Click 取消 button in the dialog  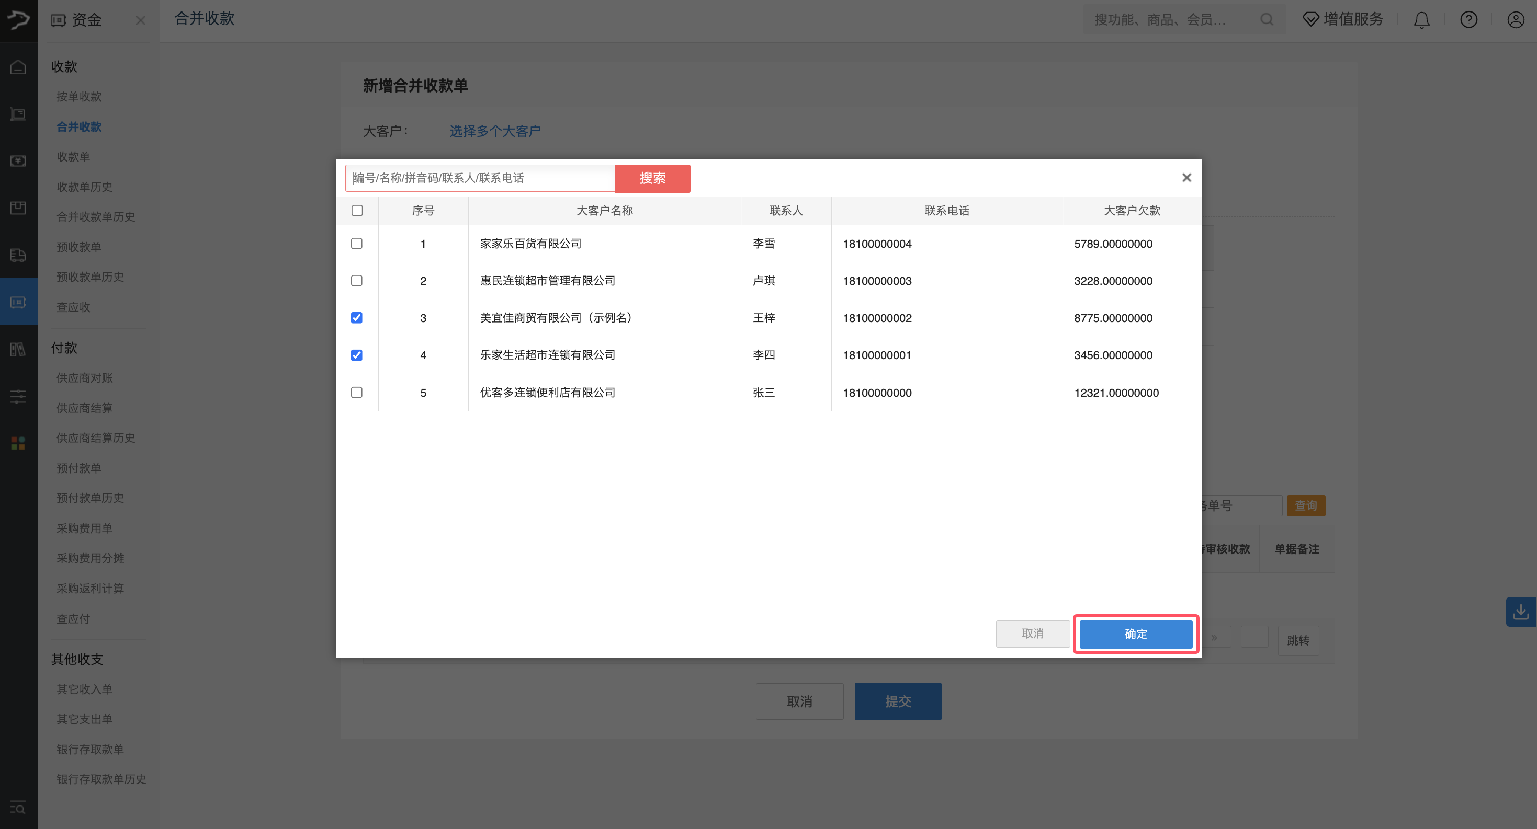pos(1032,634)
